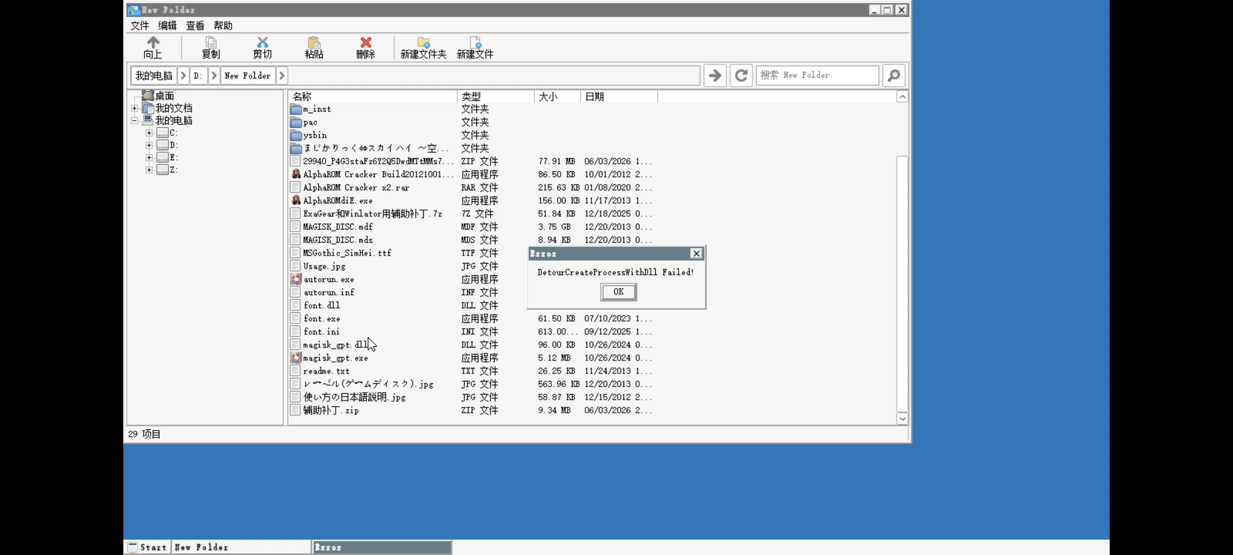
Task: Click chevron after D: breadcrumb
Action: (x=214, y=76)
